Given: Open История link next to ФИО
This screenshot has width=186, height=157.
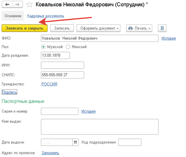Looking at the screenshot, I should tap(169, 38).
